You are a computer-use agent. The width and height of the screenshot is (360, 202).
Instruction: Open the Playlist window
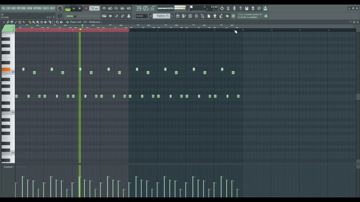tap(178, 16)
